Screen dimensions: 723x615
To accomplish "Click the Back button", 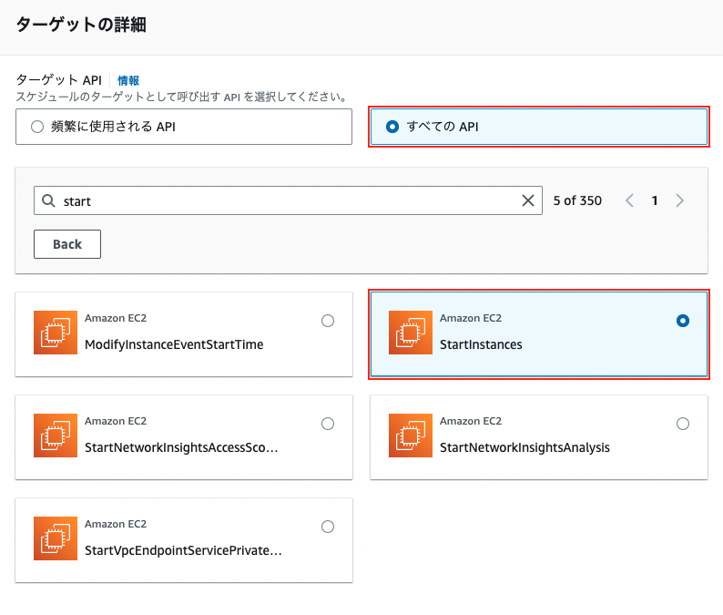I will pyautogui.click(x=67, y=244).
